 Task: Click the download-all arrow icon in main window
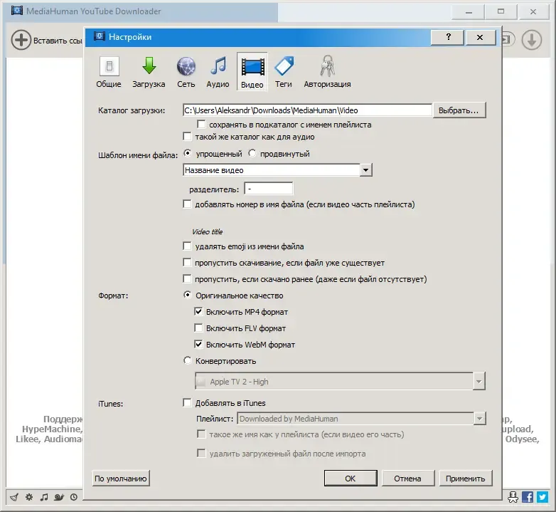(532, 40)
